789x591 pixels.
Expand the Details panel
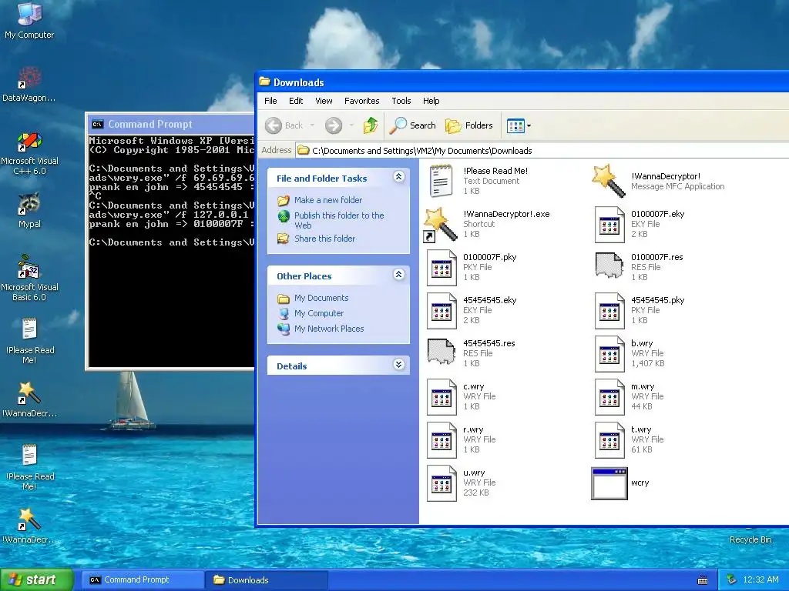pyautogui.click(x=398, y=364)
